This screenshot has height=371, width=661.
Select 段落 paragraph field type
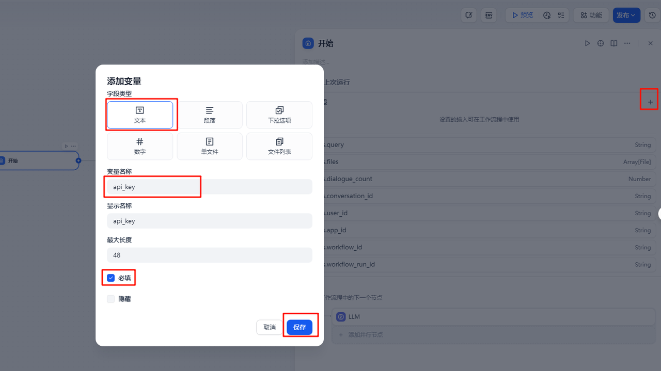(210, 115)
